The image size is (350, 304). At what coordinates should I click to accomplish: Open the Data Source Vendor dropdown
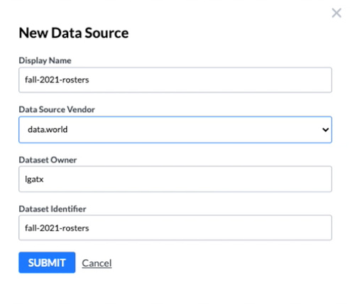175,129
